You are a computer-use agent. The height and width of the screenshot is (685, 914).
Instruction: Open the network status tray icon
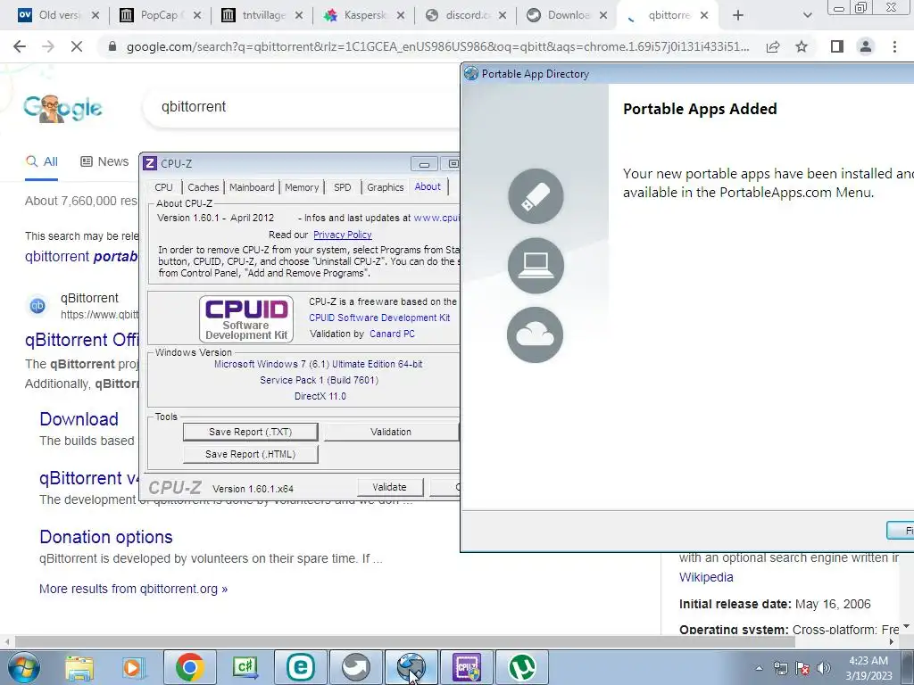click(x=780, y=668)
